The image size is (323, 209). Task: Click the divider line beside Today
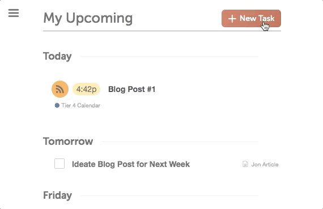tap(169, 56)
